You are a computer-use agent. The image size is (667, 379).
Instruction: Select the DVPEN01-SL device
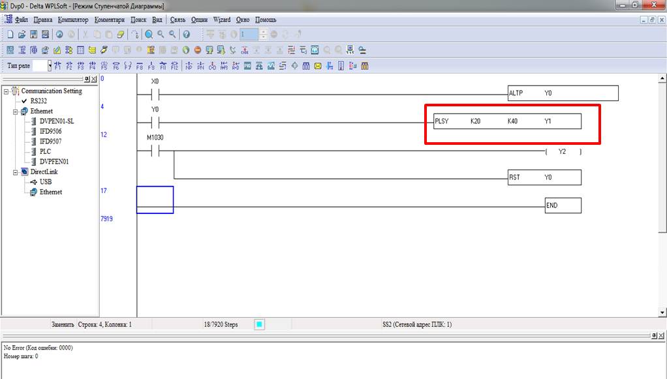coord(56,121)
